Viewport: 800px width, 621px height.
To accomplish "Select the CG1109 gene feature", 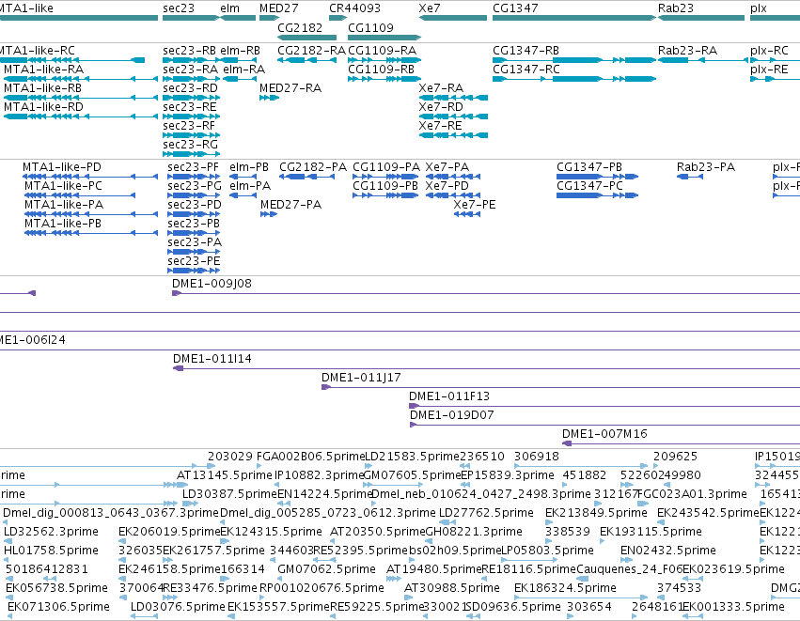I will pyautogui.click(x=384, y=38).
